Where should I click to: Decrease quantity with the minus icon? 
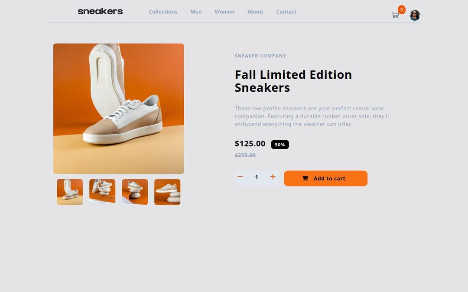click(240, 176)
